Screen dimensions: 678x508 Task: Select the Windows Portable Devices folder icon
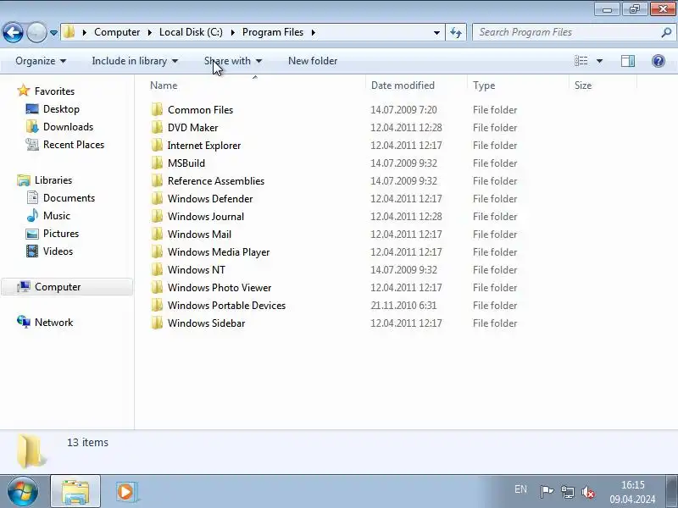click(x=157, y=306)
